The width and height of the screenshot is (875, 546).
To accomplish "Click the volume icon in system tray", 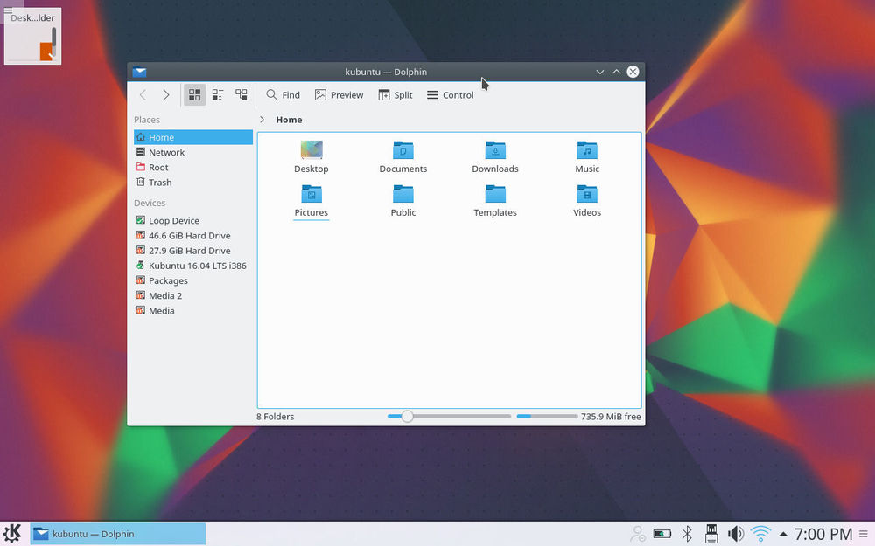I will 736,534.
